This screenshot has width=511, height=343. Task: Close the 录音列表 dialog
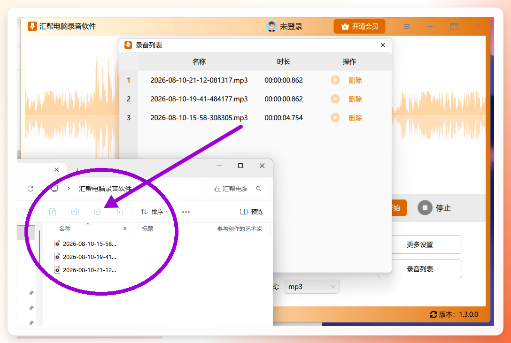383,45
